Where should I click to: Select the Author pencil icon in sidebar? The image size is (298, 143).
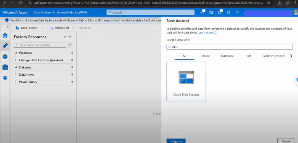pyautogui.click(x=5, y=46)
